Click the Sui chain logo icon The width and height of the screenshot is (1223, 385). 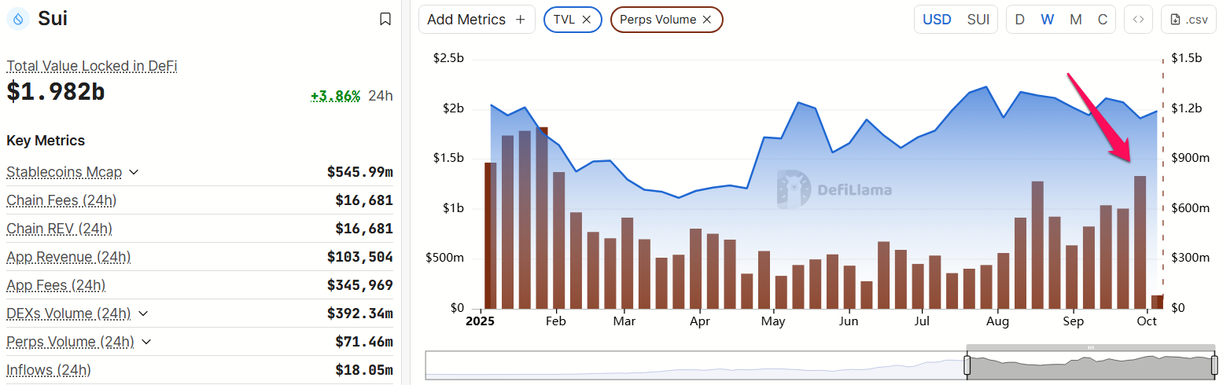[x=18, y=19]
